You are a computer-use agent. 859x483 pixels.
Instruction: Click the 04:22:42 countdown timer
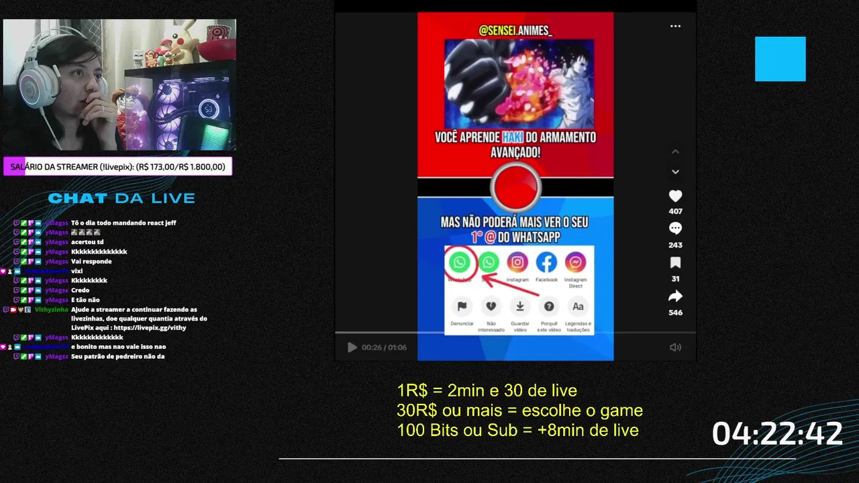pos(777,433)
